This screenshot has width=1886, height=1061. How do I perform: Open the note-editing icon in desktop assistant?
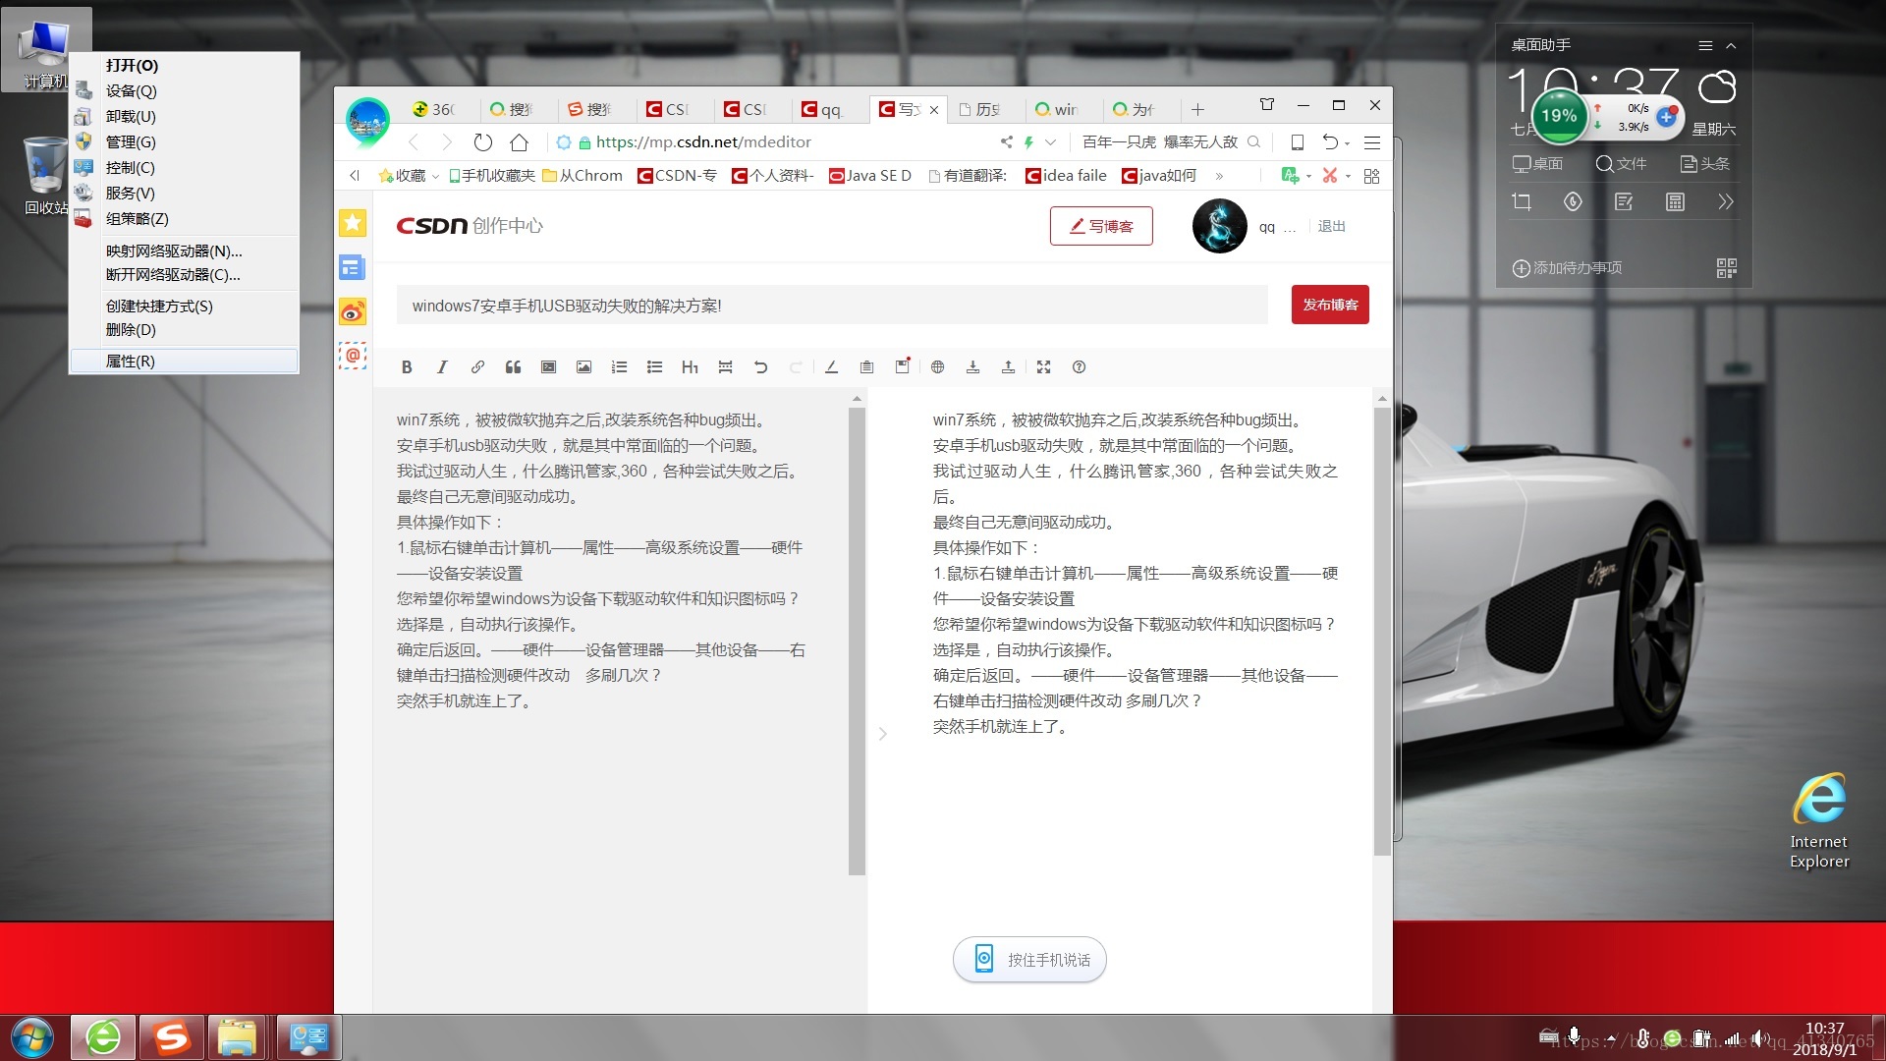point(1624,202)
